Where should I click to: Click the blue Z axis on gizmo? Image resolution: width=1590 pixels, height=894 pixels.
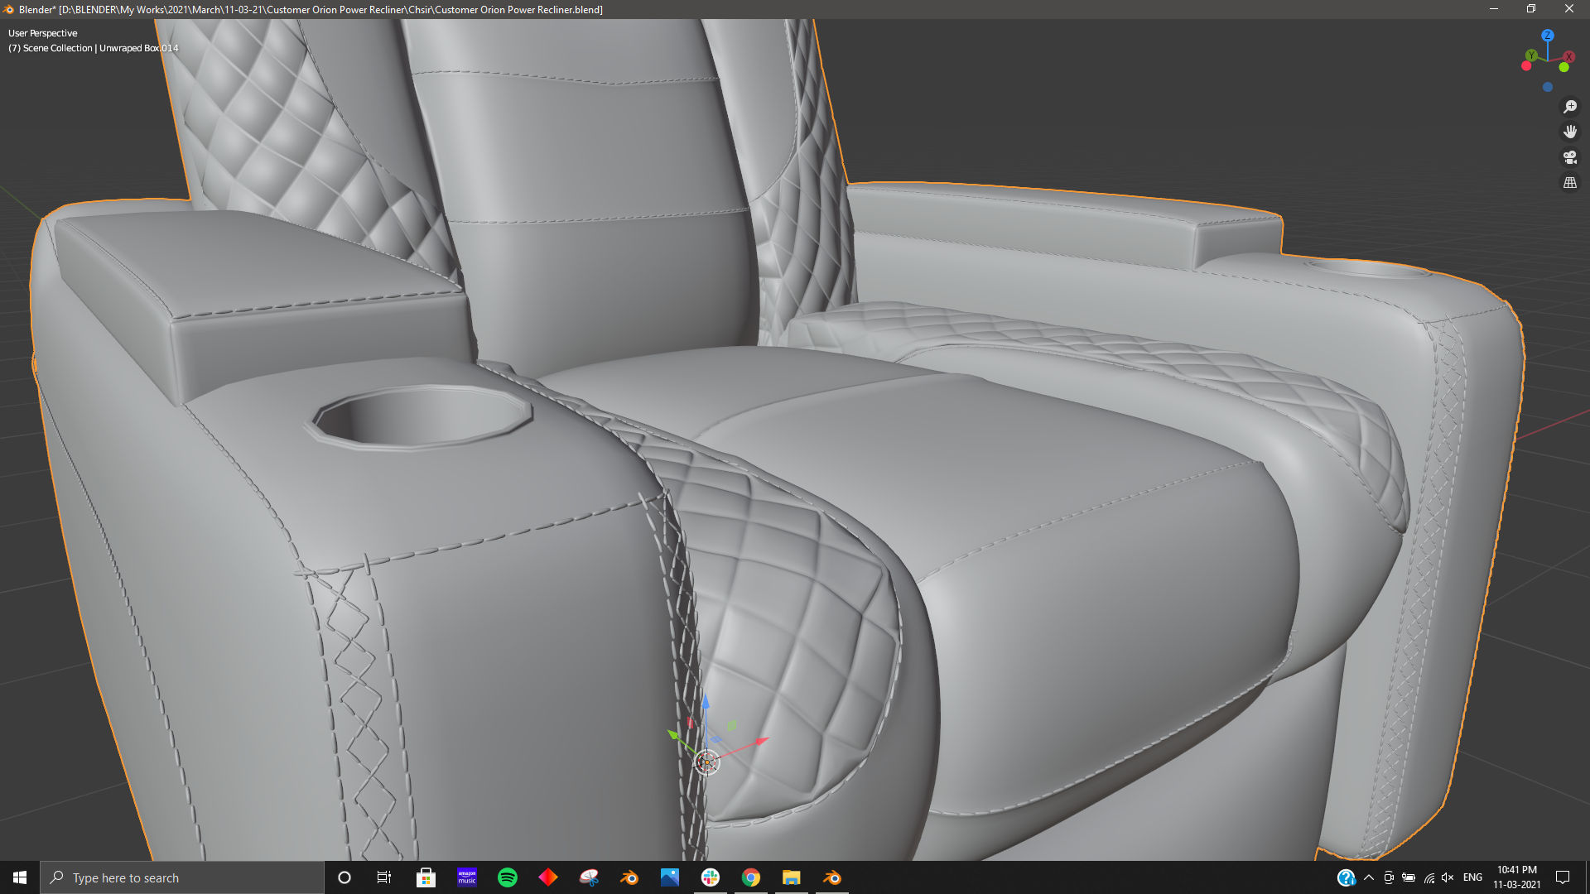click(x=1547, y=36)
